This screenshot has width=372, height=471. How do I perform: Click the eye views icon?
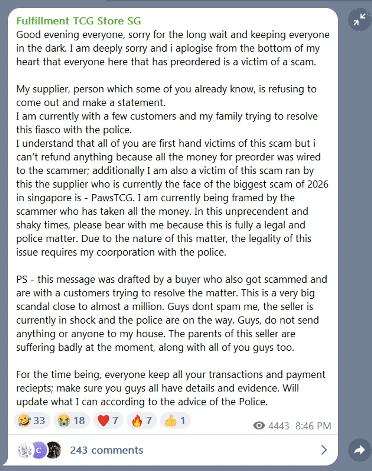(258, 426)
